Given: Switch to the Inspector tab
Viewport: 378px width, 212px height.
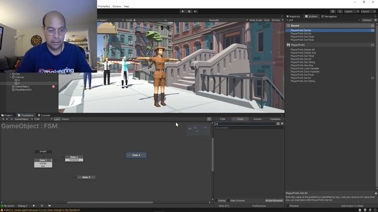Looking at the screenshot, I should 293,16.
